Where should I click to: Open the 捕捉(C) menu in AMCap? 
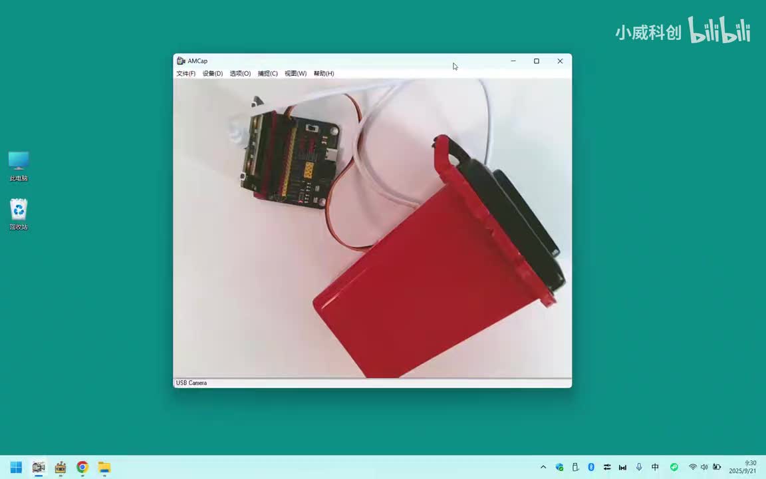coord(267,73)
